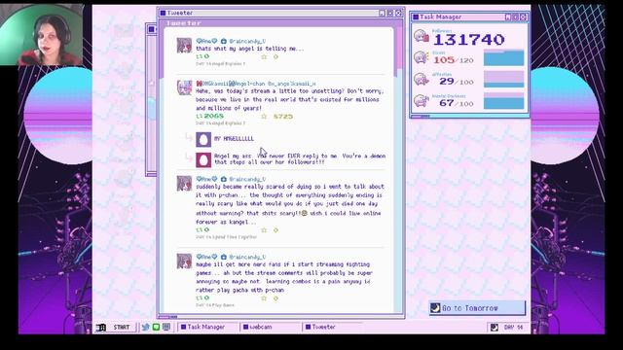The image size is (623, 350).
Task: Click the Stress value 105/120
Action: 454,60
